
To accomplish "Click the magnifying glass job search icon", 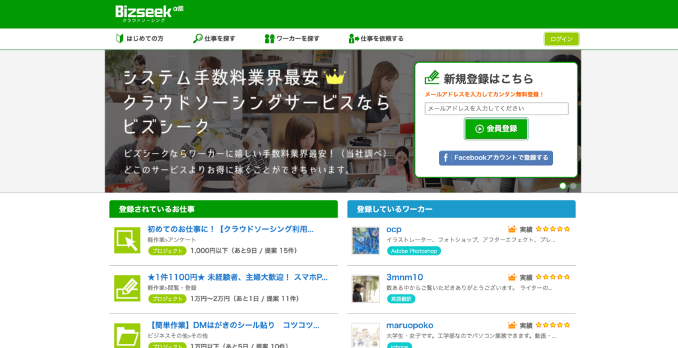I will (197, 38).
